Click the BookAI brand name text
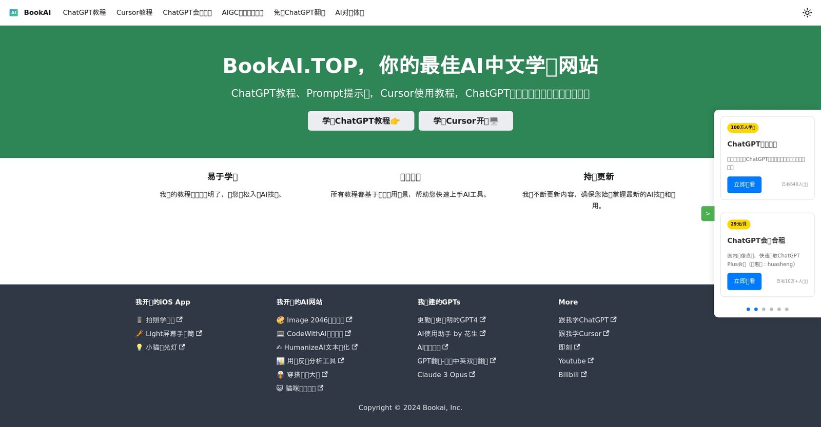Image resolution: width=821 pixels, height=427 pixels. pyautogui.click(x=37, y=12)
